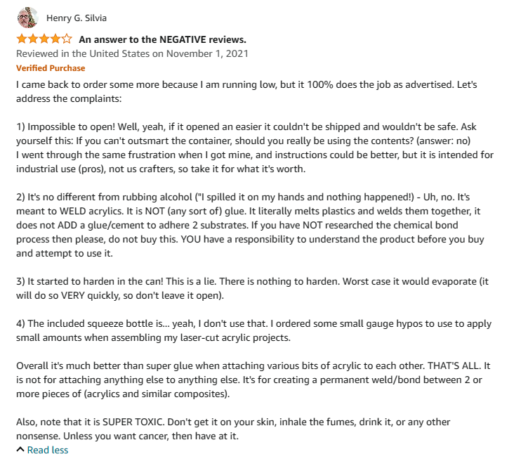Click the first filled rating star
Screen dimensions: 521x459
coord(22,39)
